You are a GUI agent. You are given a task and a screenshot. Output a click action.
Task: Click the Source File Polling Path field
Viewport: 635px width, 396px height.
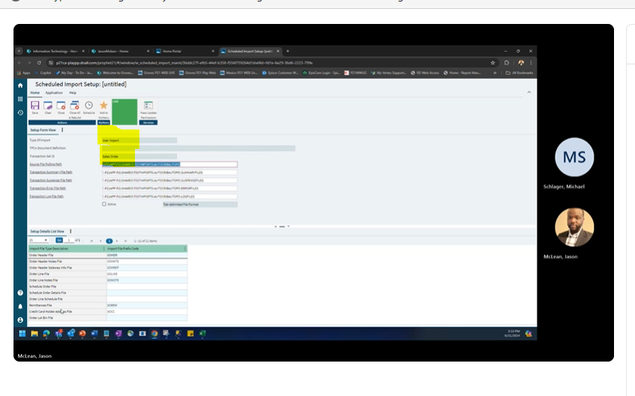[169, 164]
